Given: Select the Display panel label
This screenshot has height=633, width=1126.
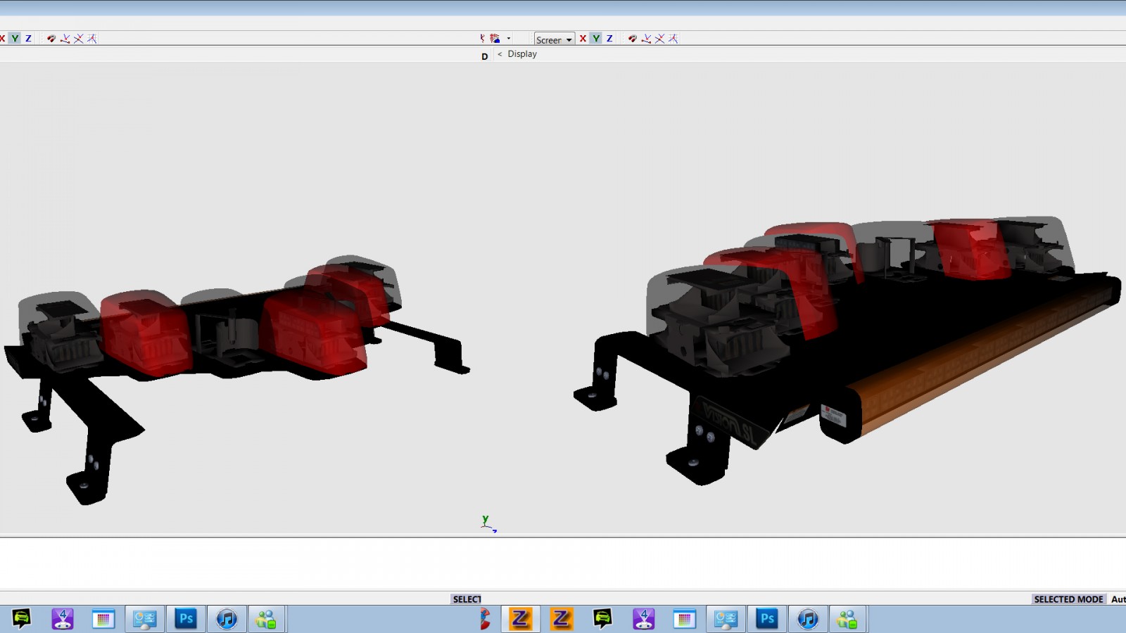Looking at the screenshot, I should [522, 54].
